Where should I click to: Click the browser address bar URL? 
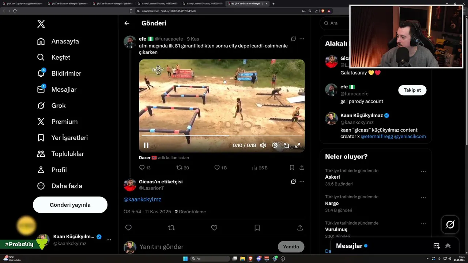pyautogui.click(x=169, y=11)
